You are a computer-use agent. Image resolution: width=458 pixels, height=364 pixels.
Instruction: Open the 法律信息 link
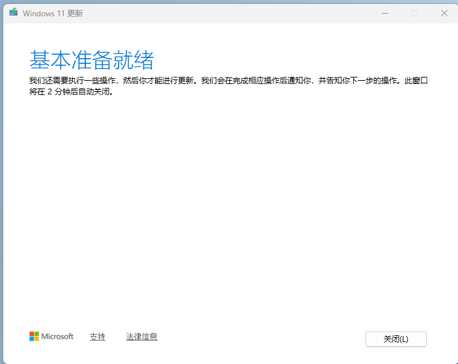point(141,337)
